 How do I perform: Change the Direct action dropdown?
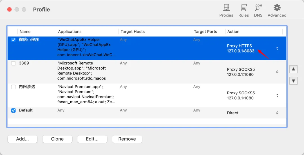pyautogui.click(x=277, y=113)
